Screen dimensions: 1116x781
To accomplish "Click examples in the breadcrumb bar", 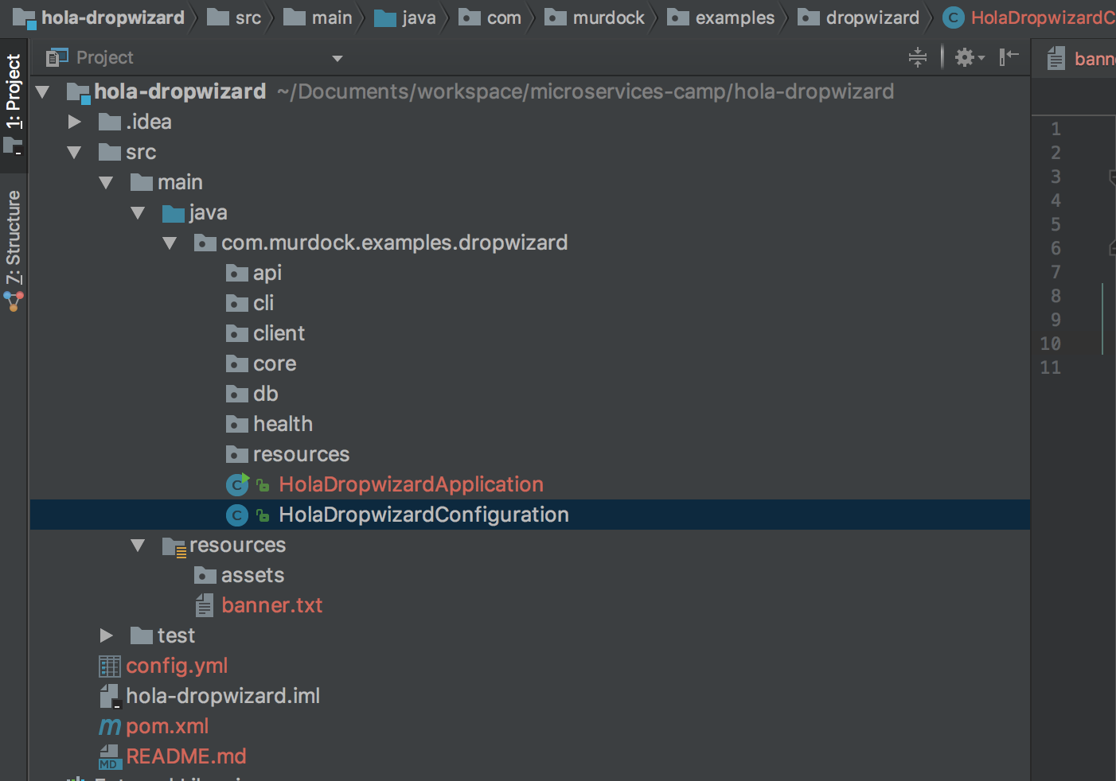I will tap(734, 17).
